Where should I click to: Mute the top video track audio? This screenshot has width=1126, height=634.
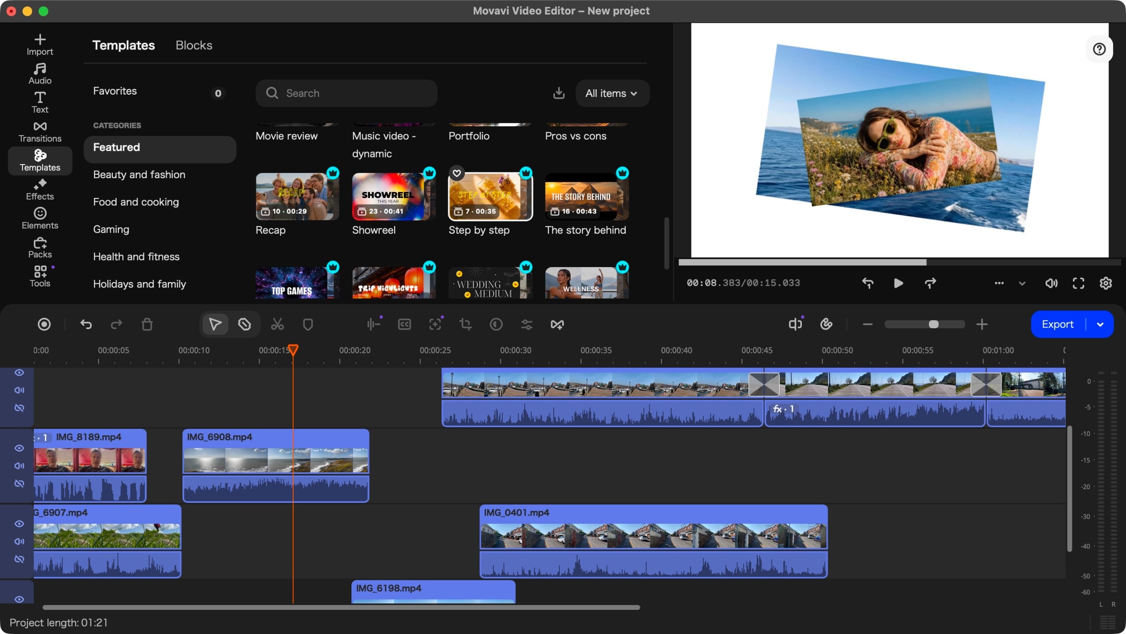pos(19,390)
